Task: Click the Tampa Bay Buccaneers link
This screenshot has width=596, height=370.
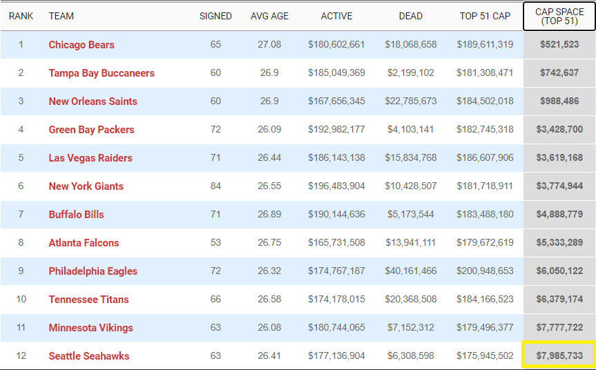Action: [x=102, y=73]
